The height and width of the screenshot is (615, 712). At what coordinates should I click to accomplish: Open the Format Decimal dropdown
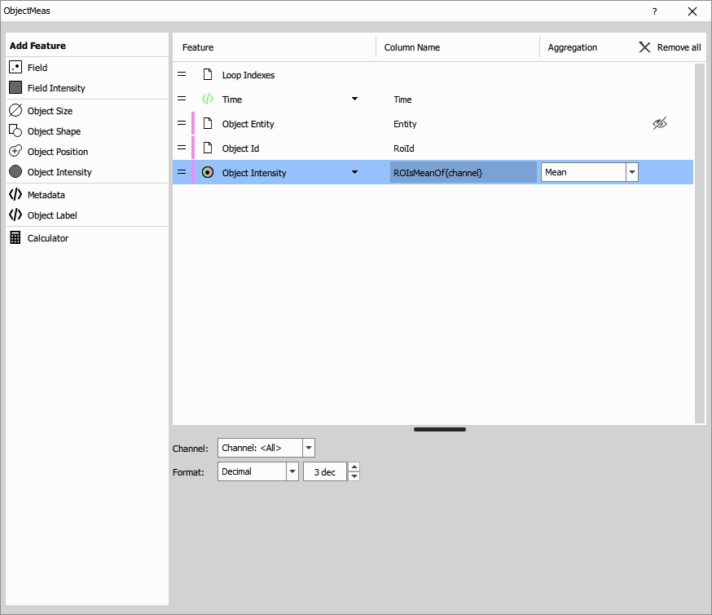coord(292,471)
